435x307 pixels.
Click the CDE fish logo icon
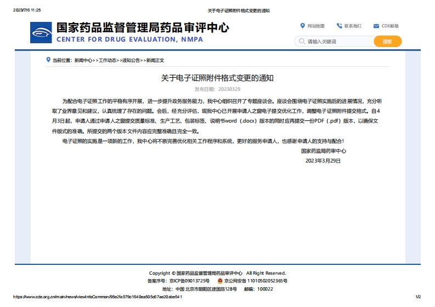point(41,33)
